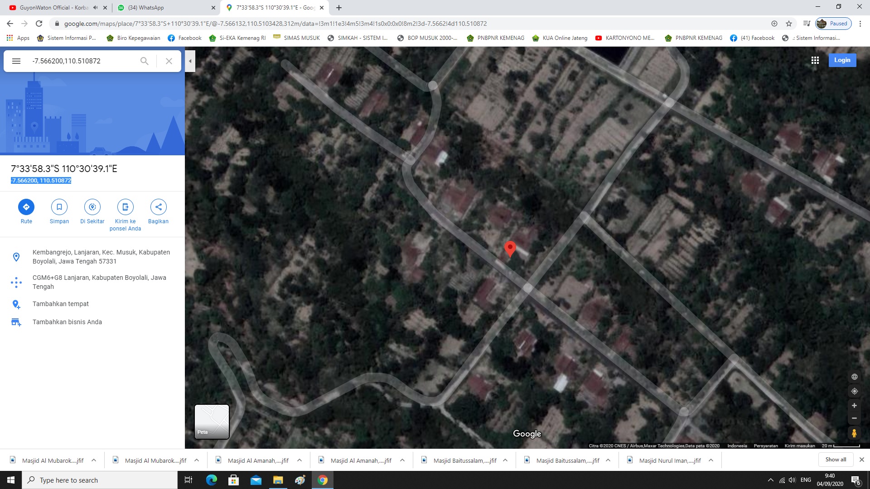Click the blue Login button
Viewport: 870px width, 489px height.
pos(842,60)
